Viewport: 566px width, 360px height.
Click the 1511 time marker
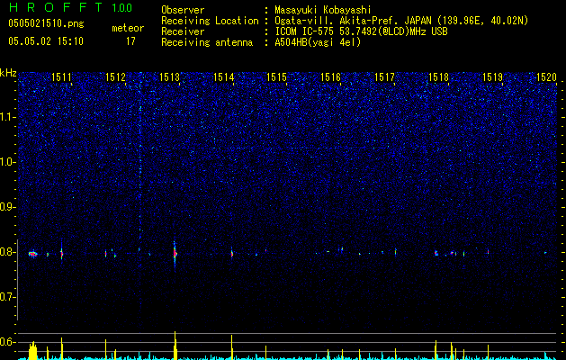point(62,77)
